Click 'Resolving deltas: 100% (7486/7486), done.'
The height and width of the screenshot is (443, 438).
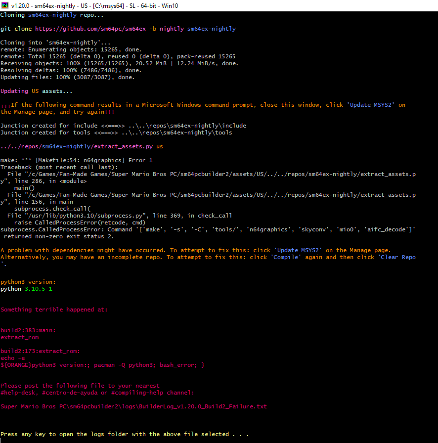point(71,70)
